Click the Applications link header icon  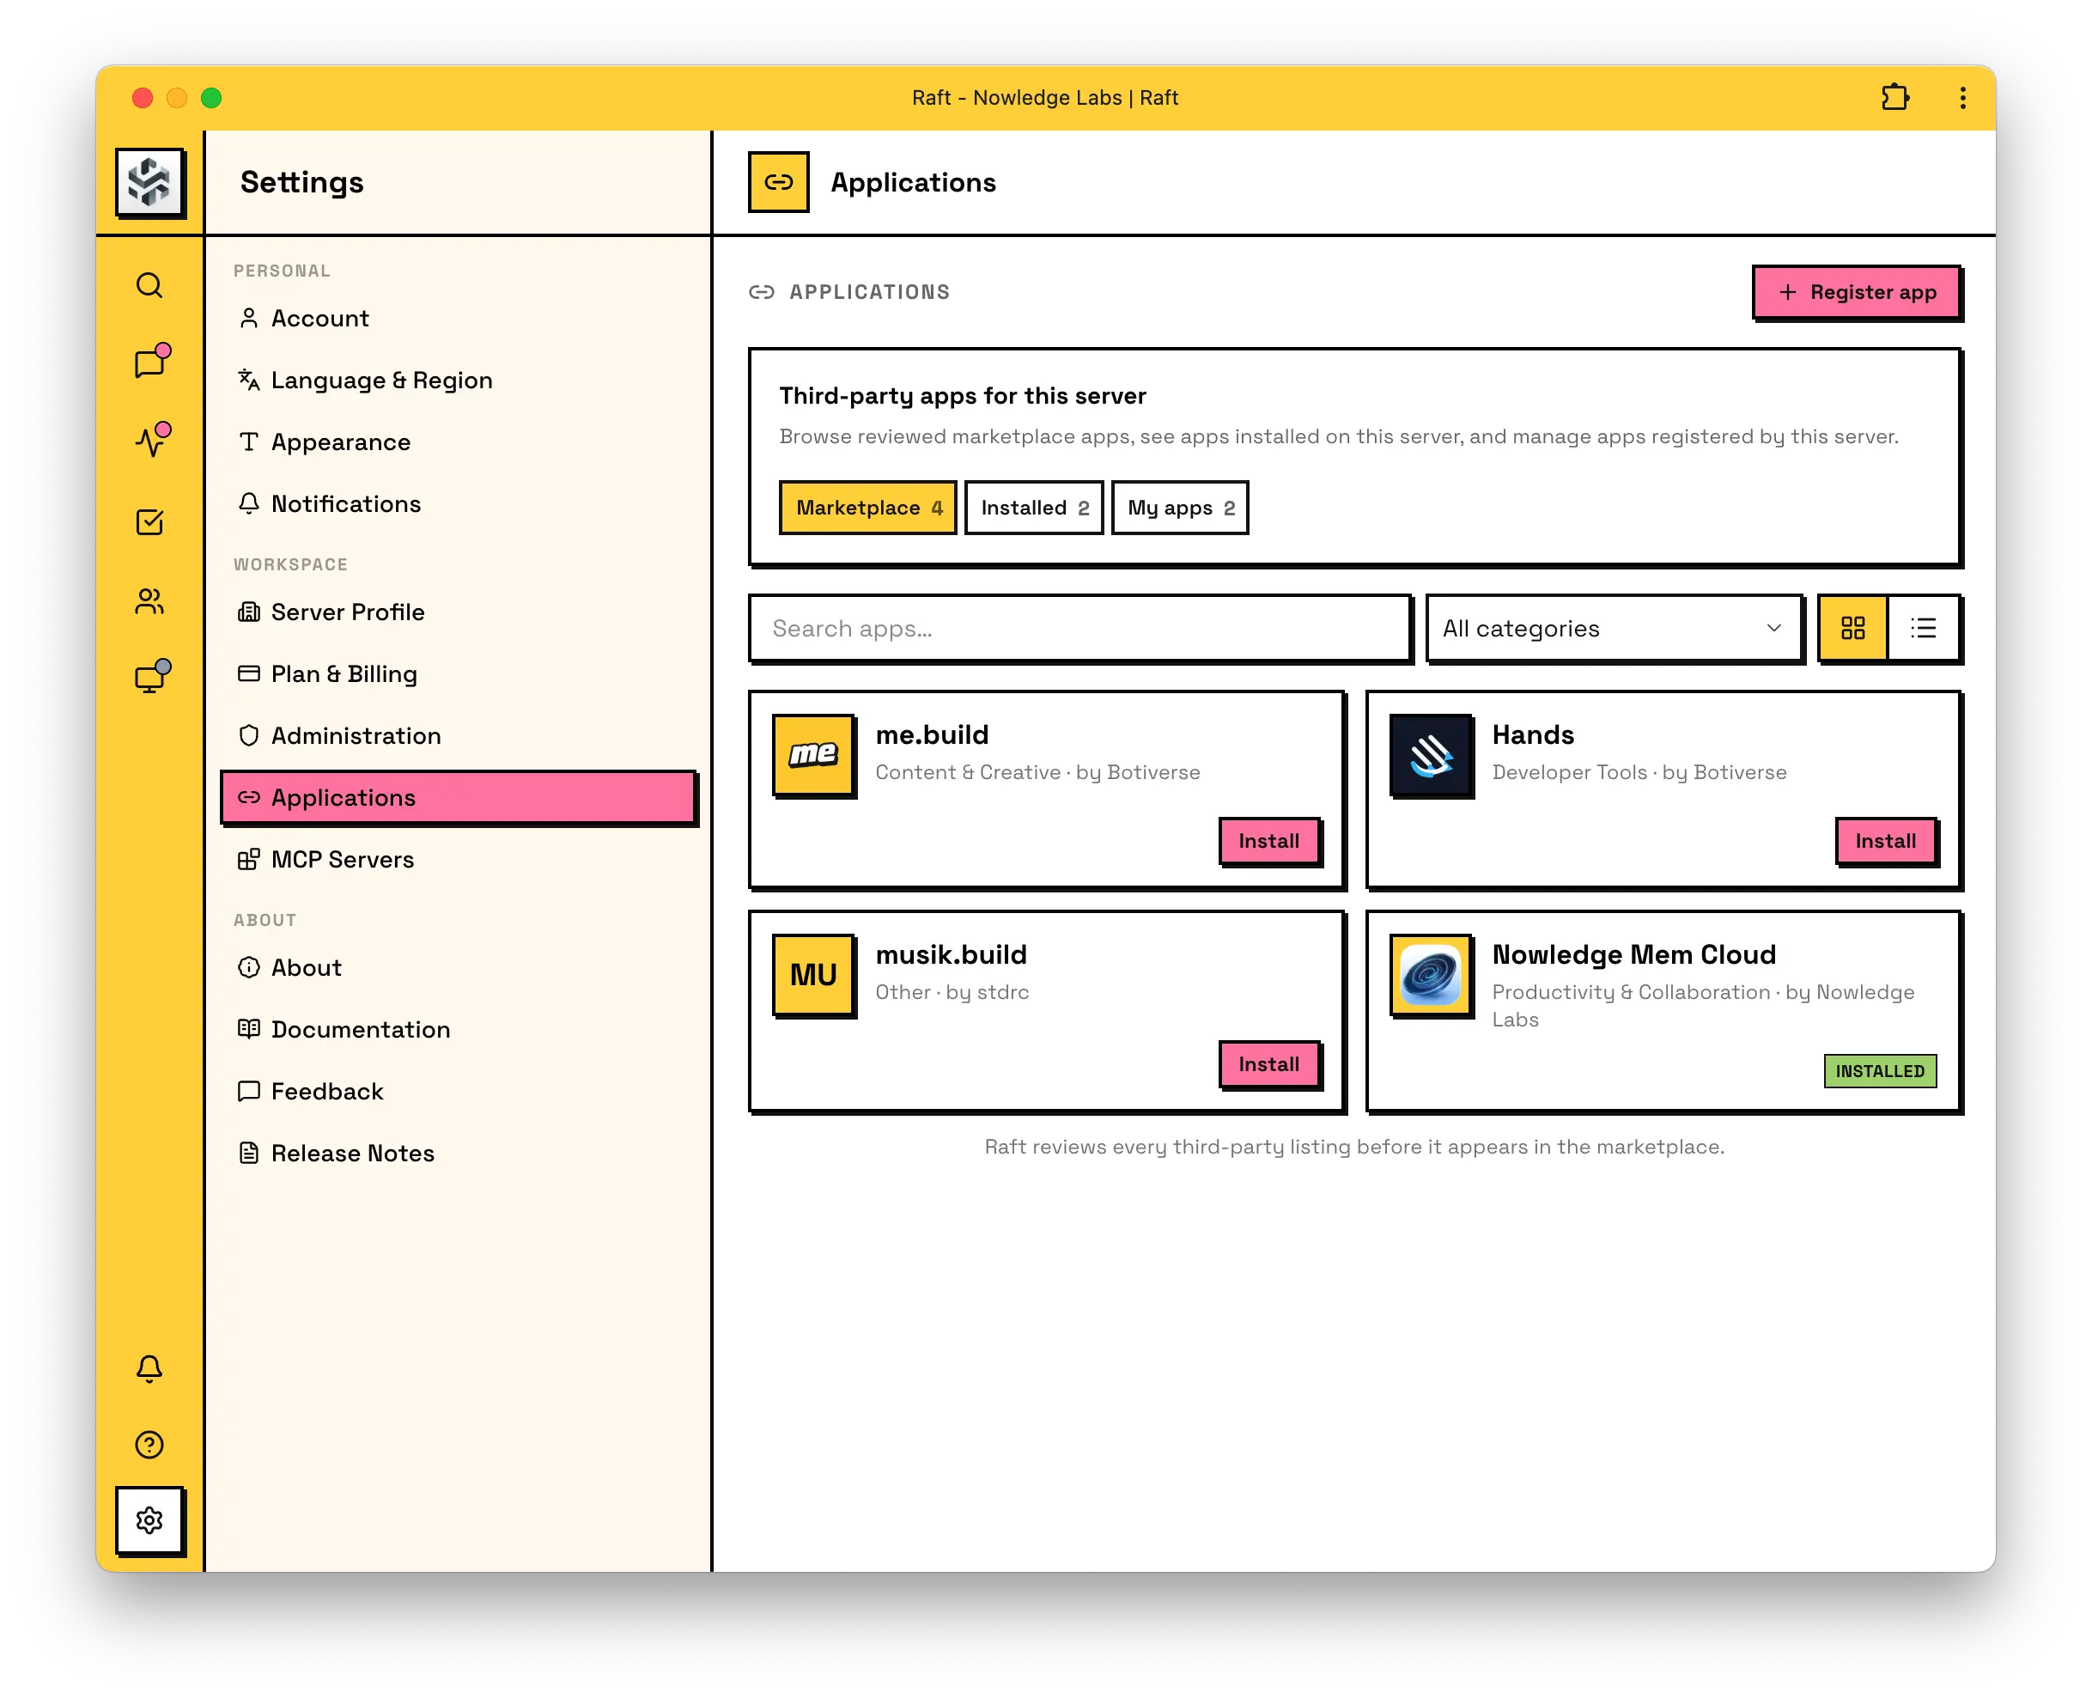point(778,182)
